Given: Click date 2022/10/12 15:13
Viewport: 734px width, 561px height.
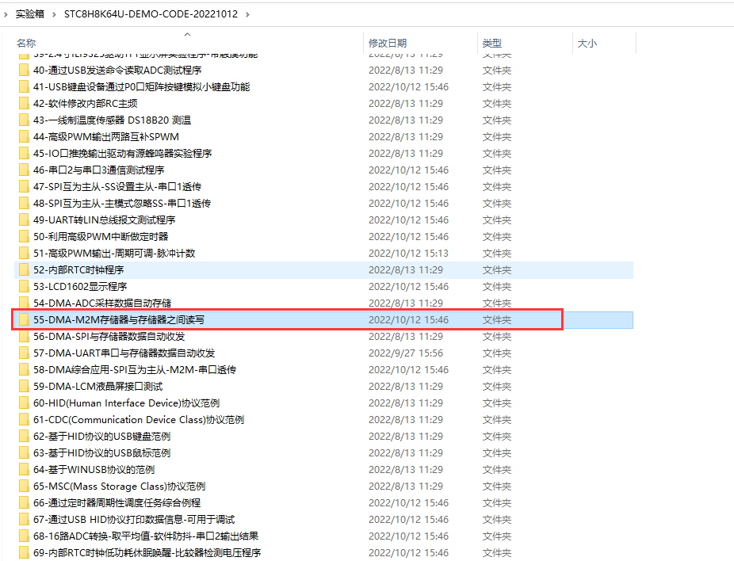Looking at the screenshot, I should (x=409, y=254).
